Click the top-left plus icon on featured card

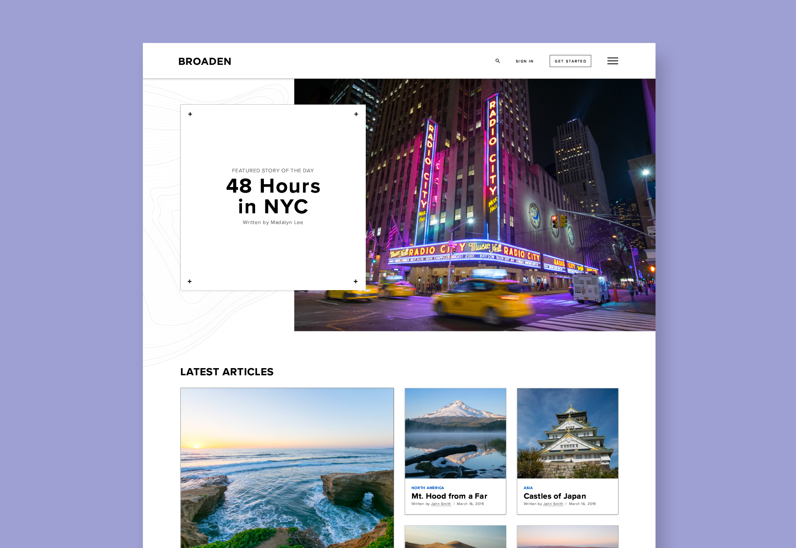(190, 114)
